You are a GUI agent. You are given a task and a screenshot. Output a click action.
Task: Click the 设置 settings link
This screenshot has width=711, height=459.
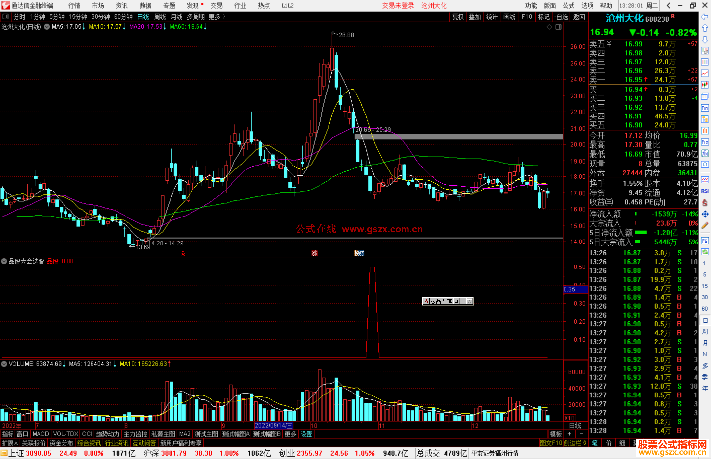306,434
